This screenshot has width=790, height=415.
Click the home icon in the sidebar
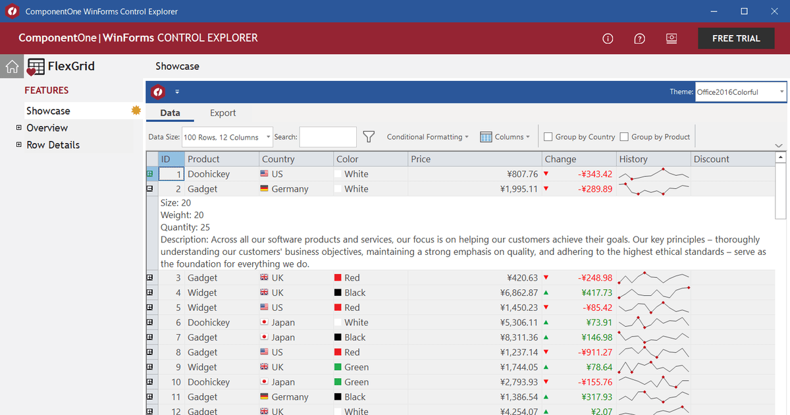11,67
